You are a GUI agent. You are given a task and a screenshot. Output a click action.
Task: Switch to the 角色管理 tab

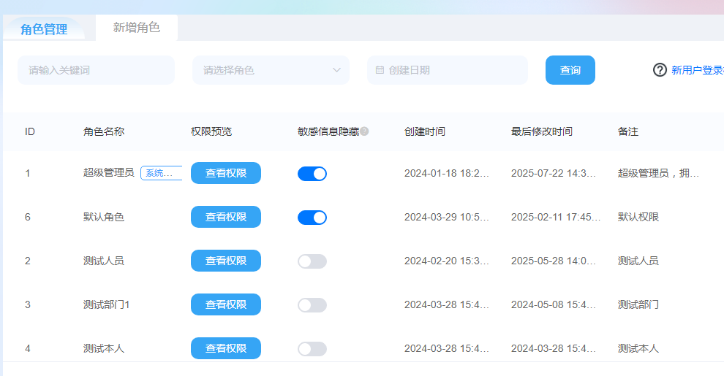tap(44, 29)
